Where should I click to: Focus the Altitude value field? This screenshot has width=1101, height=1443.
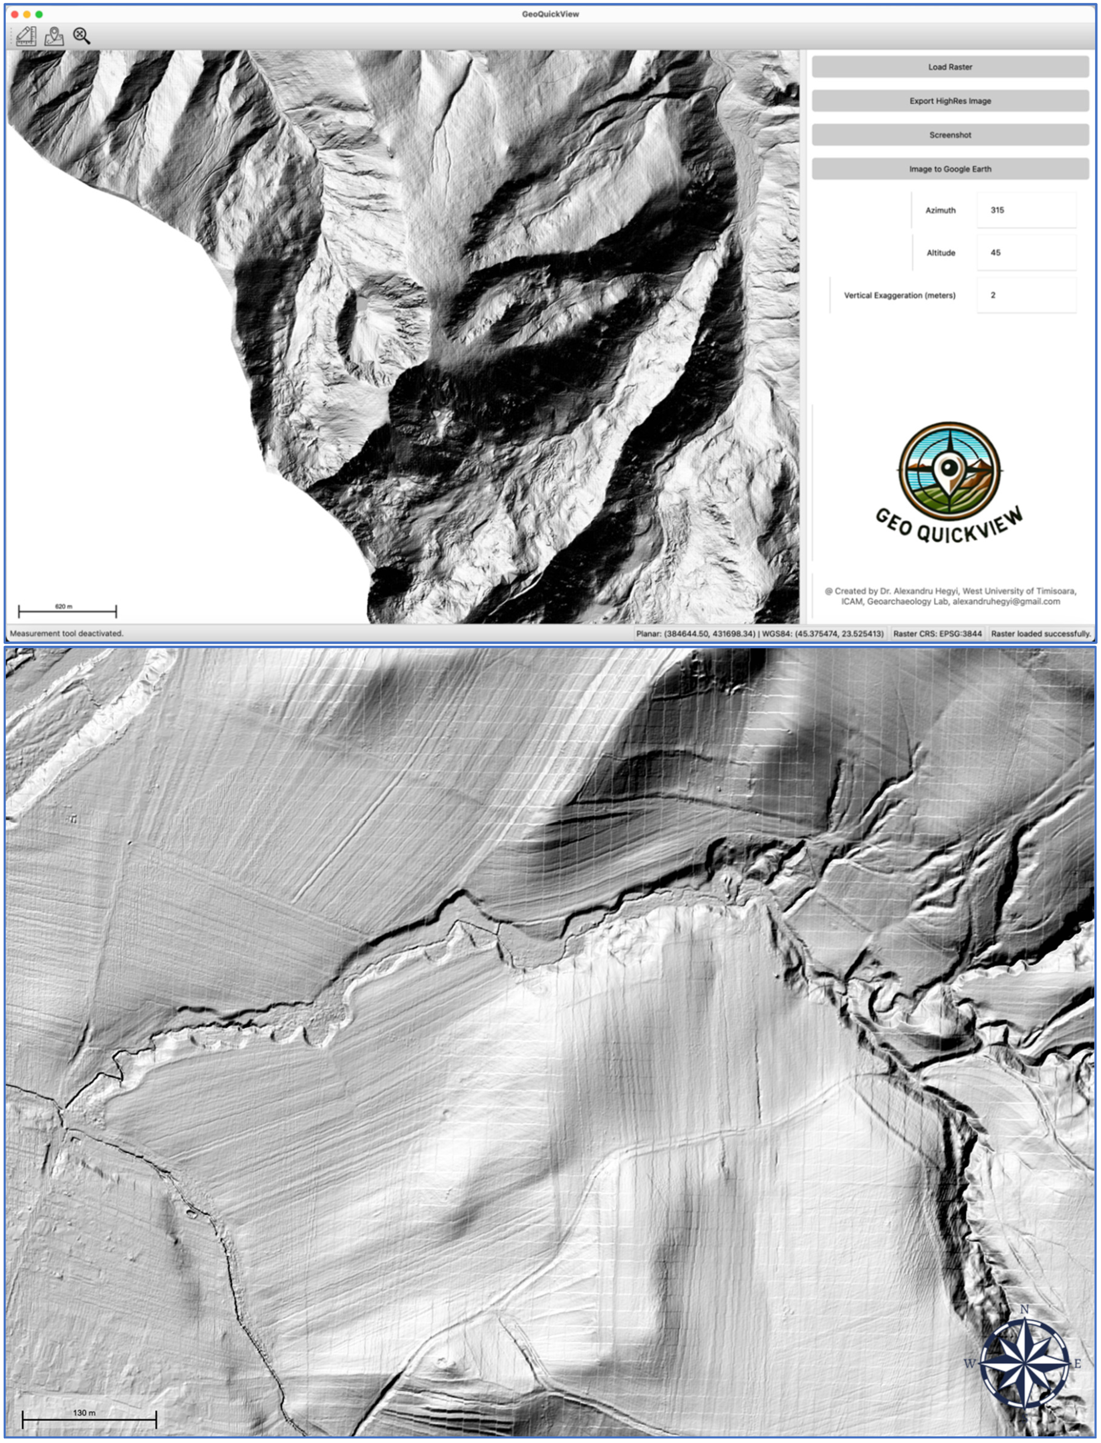click(x=1026, y=253)
